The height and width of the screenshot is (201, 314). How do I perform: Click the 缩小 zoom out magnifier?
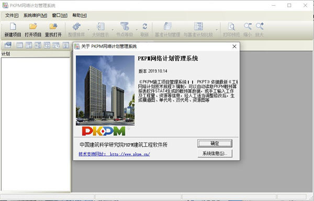(248, 27)
